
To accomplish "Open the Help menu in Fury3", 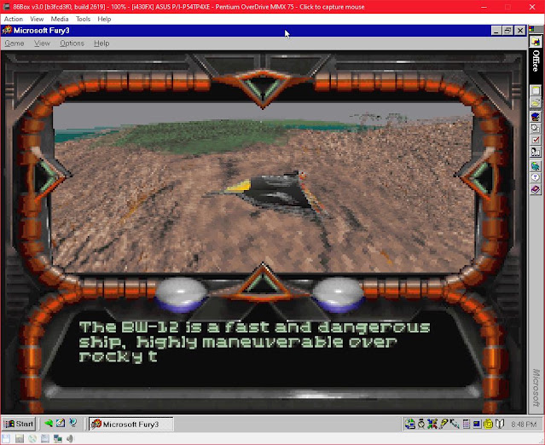I will 101,43.
